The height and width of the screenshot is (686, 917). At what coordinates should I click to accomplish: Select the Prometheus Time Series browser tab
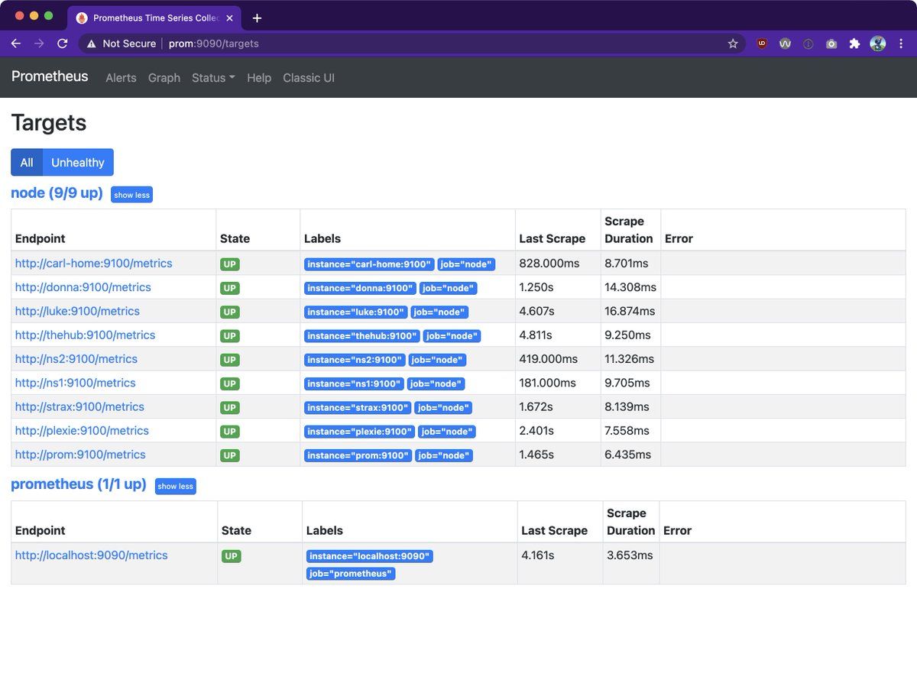(155, 18)
